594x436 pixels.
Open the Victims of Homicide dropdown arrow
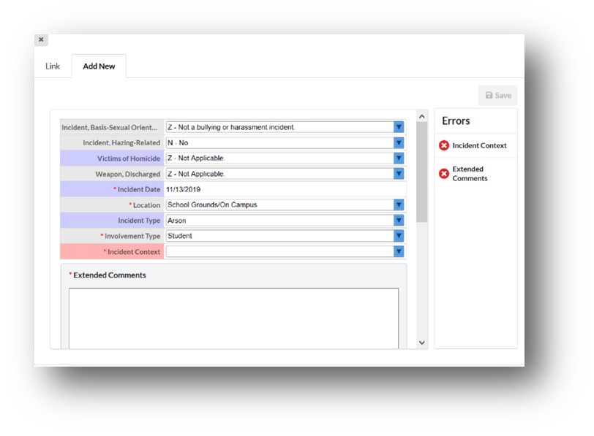coord(399,158)
